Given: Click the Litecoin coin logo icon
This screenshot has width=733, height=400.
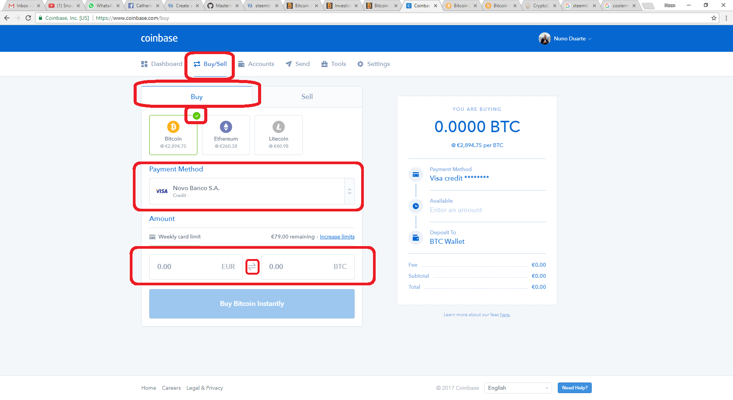Looking at the screenshot, I should 279,127.
